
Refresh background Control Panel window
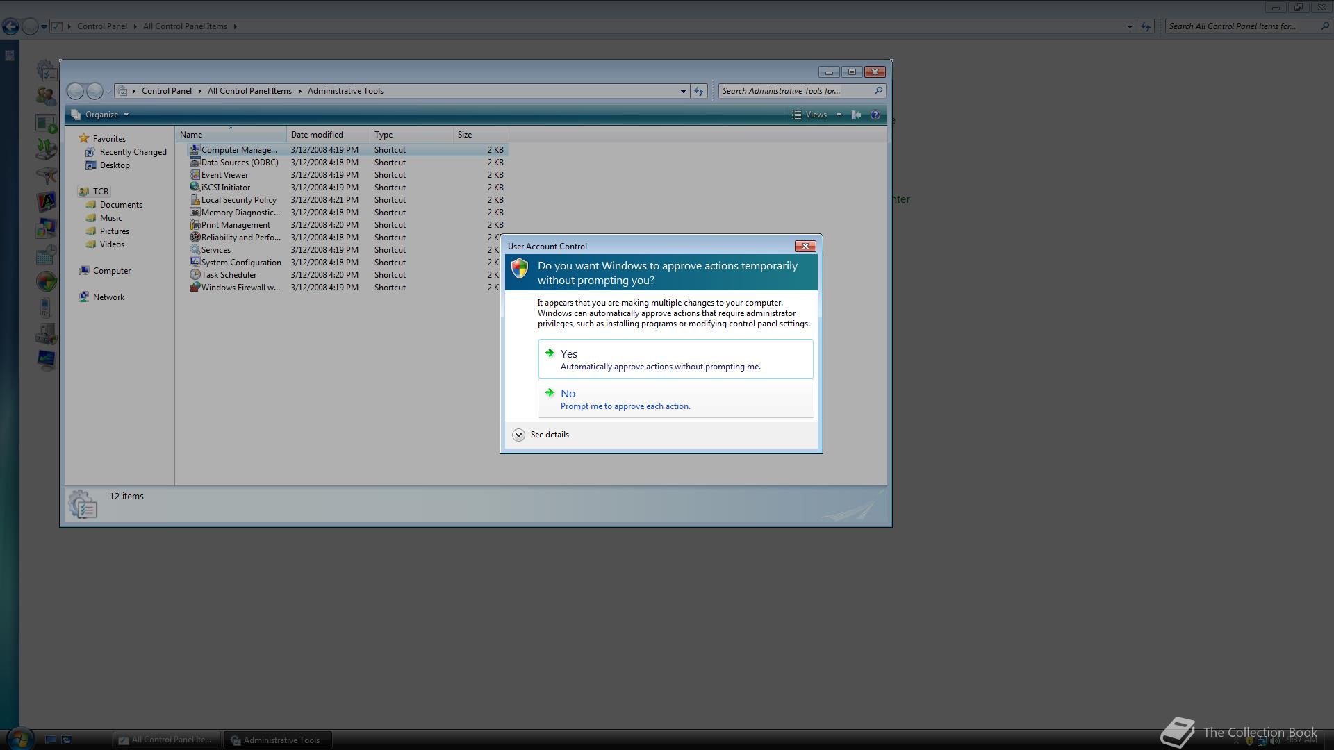(x=1146, y=26)
